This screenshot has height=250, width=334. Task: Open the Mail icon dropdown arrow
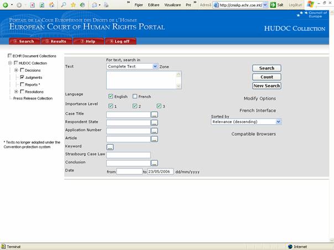[100, 5]
